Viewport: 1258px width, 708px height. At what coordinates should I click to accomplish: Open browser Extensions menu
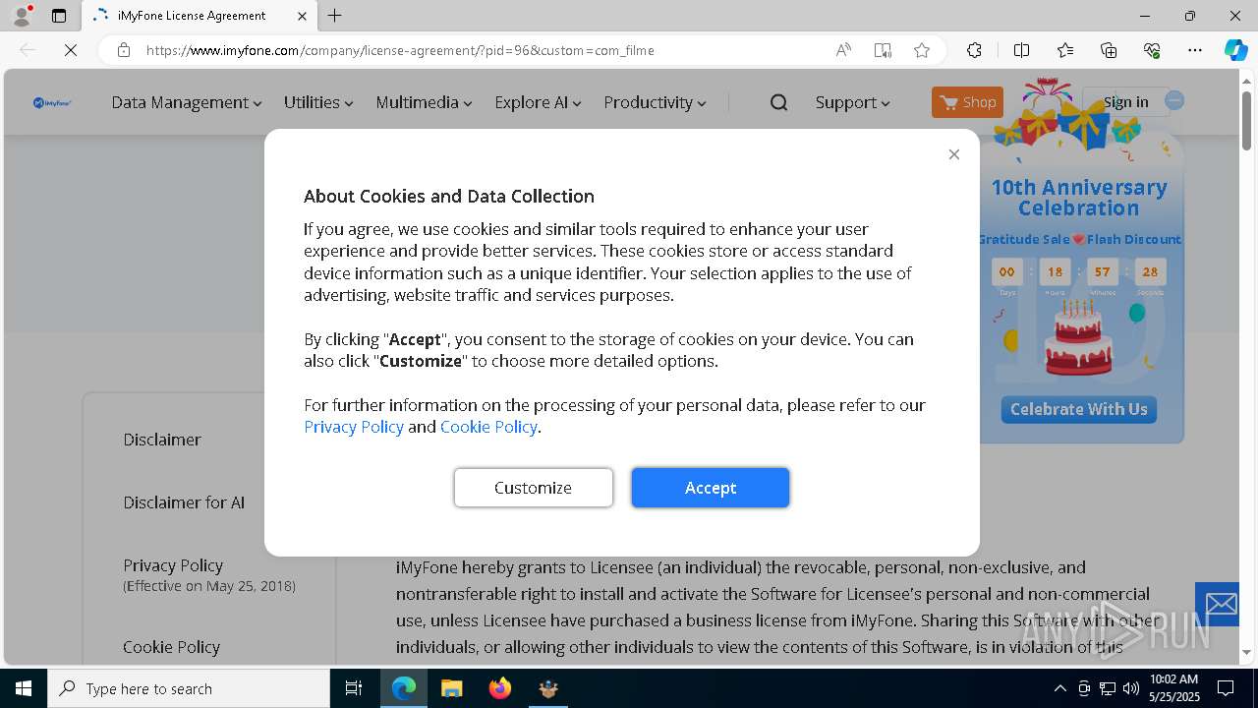click(974, 50)
